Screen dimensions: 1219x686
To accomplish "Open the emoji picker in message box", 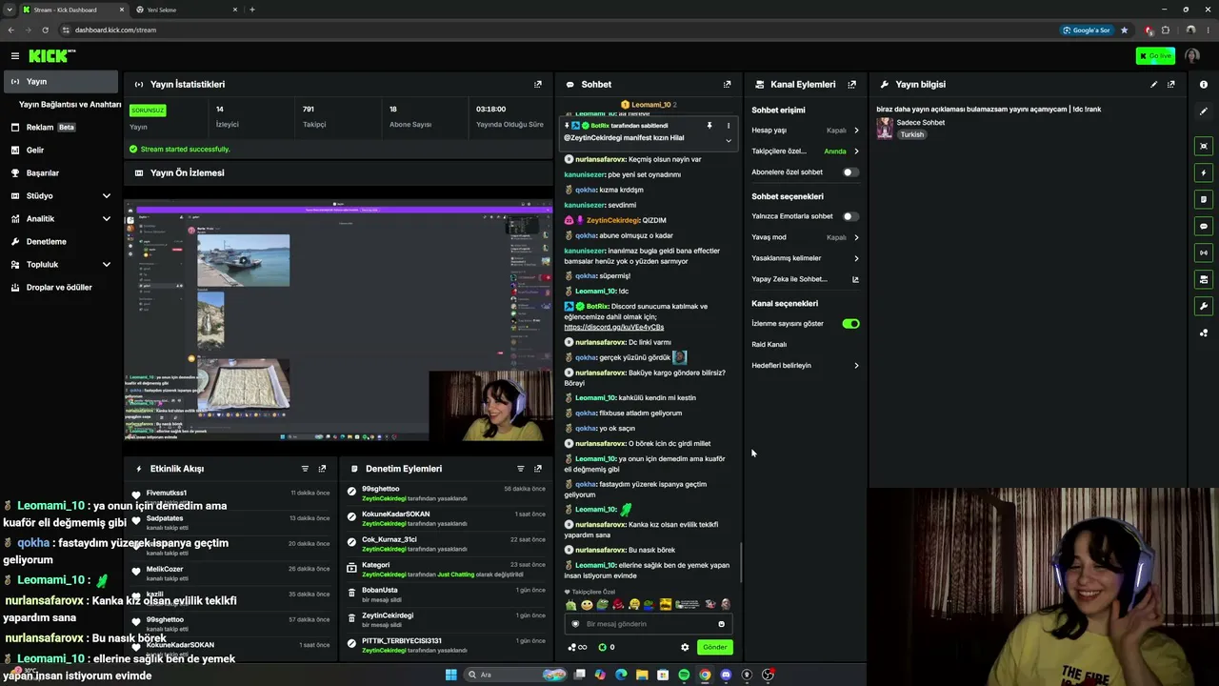I will pos(721,624).
